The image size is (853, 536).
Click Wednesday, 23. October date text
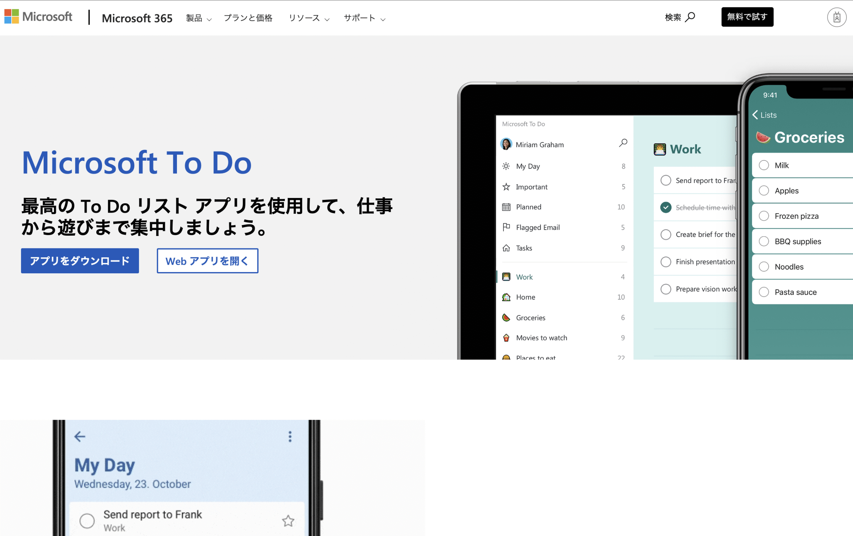point(133,484)
